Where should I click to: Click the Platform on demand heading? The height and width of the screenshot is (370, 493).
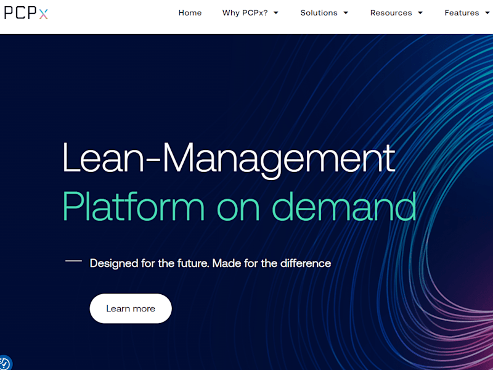tap(240, 207)
